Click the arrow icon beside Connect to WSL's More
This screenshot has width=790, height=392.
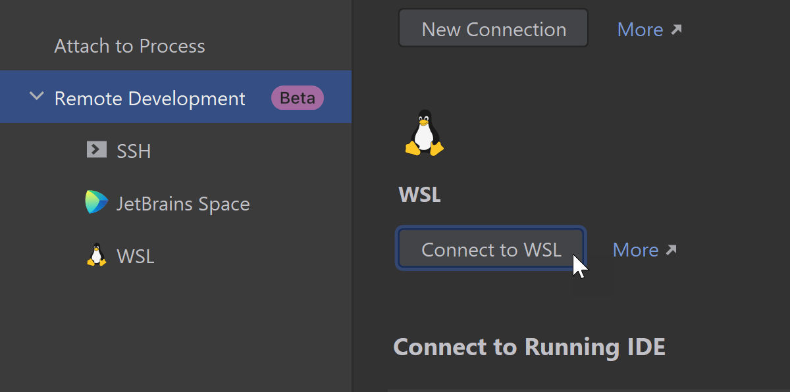[671, 250]
